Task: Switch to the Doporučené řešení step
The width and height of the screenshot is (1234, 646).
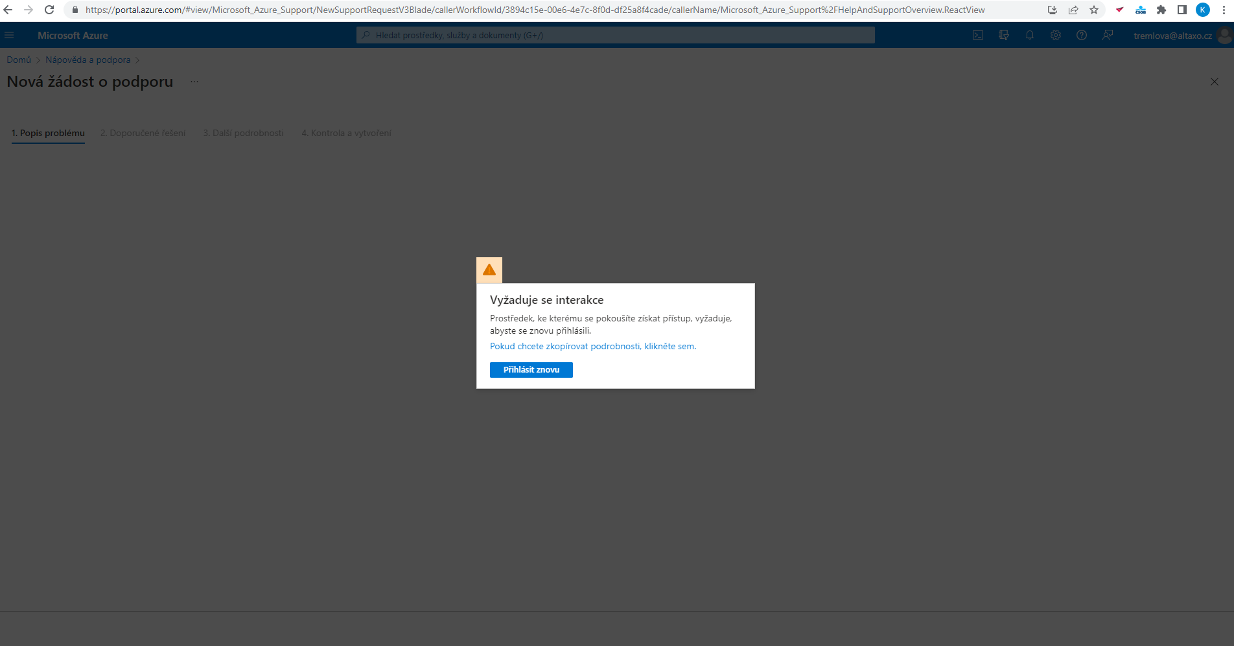Action: 143,133
